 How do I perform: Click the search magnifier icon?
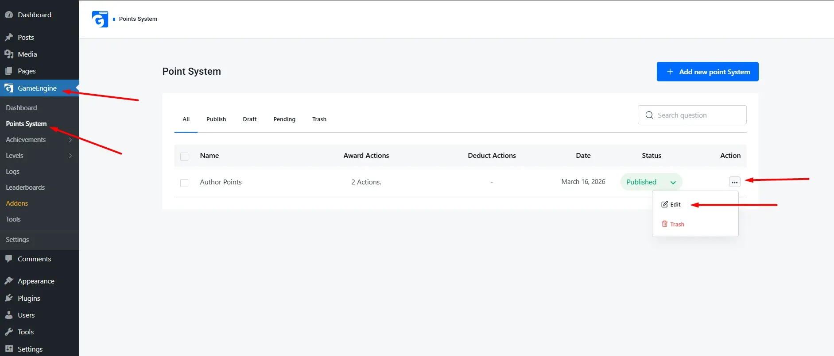(x=649, y=115)
